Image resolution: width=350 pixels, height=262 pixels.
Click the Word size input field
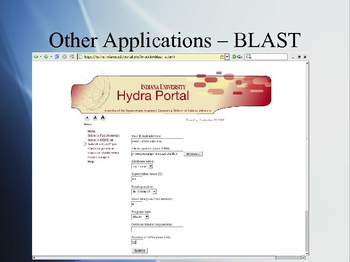pos(137,204)
